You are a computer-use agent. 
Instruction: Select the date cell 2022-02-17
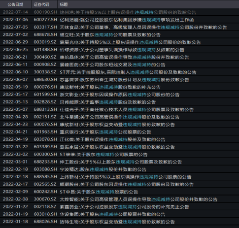point(15,184)
